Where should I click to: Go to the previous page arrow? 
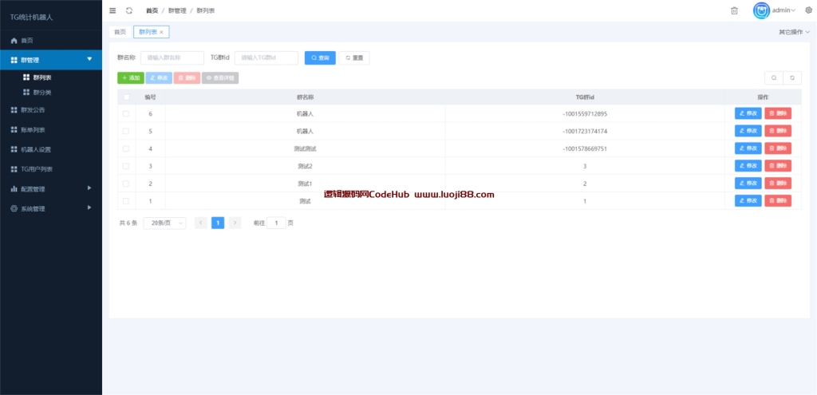[x=200, y=223]
